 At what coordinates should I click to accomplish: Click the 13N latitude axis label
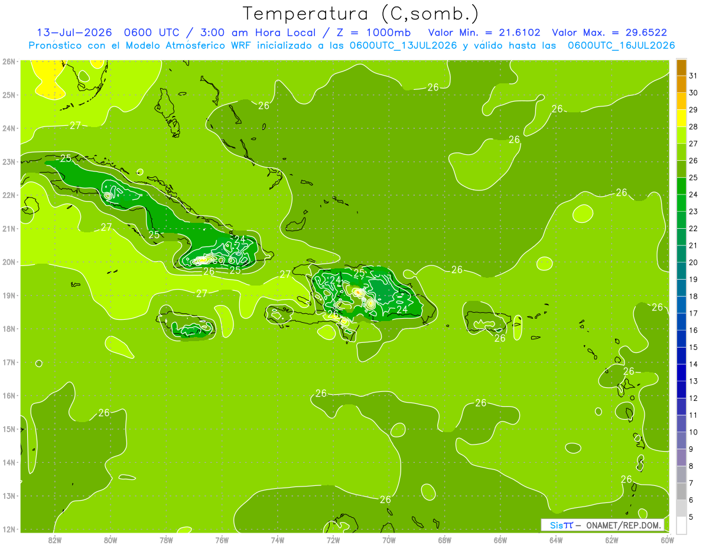pyautogui.click(x=8, y=496)
